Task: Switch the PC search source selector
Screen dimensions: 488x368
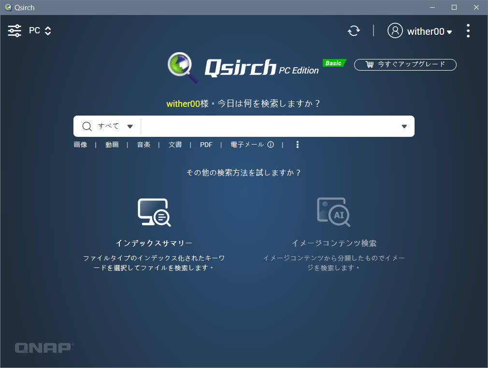Action: [40, 30]
